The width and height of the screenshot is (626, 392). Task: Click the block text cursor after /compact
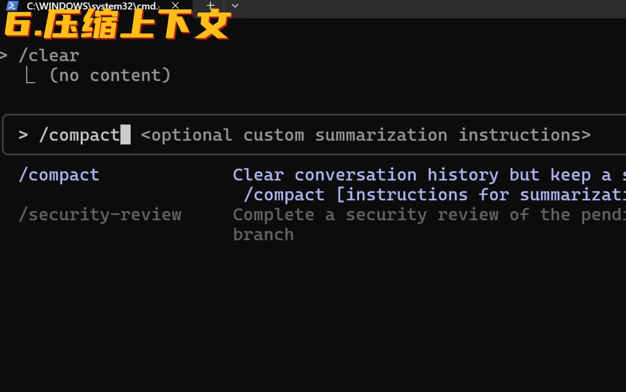(x=126, y=135)
